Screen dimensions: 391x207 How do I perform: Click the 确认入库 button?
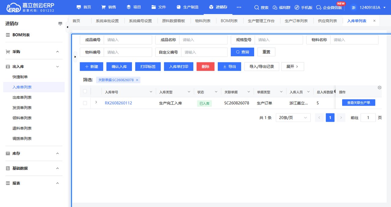click(x=119, y=67)
